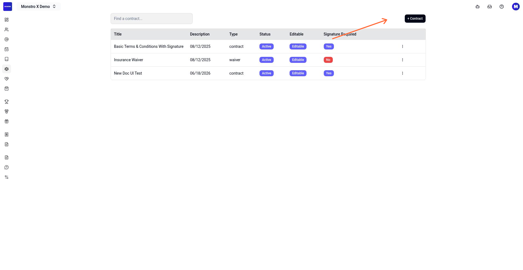The image size is (523, 270).
Task: Open the question chat bubble icon in sidebar
Action: click(x=7, y=167)
